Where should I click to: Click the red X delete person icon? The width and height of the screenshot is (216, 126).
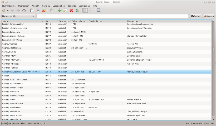(x=71, y=10)
